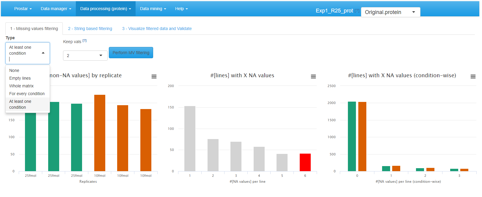Open the Original.protein dataset dropdown

point(390,12)
